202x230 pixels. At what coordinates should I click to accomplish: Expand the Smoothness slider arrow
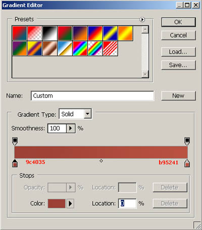(71, 128)
